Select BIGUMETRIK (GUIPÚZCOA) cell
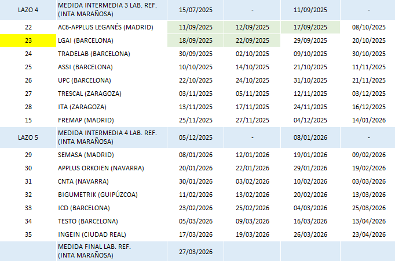The height and width of the screenshot is (261, 395). tap(112, 195)
